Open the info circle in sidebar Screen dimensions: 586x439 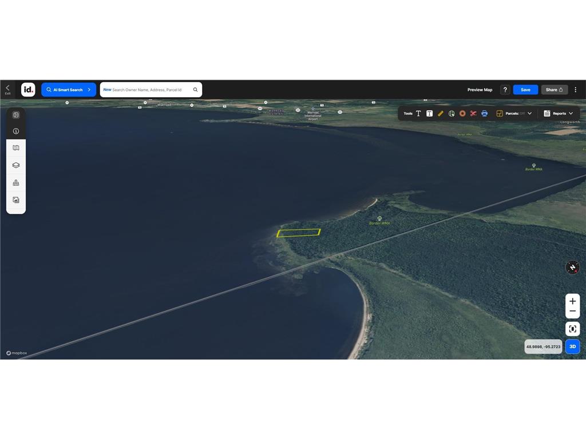click(16, 131)
